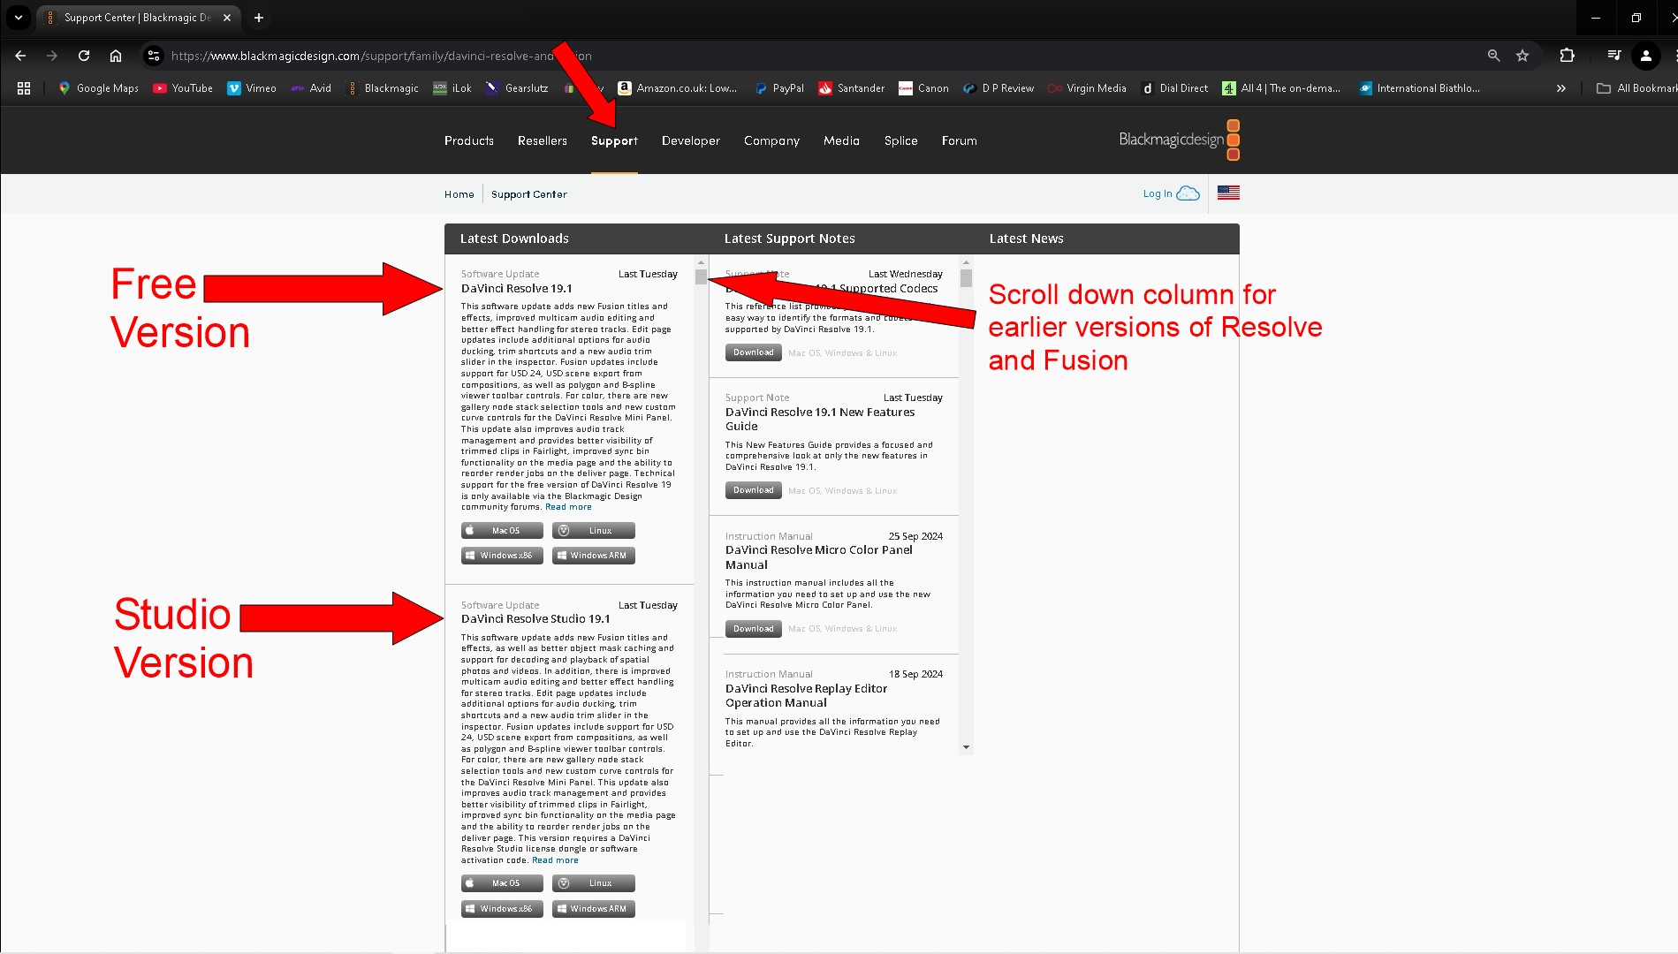Click the Support Center breadcrumb
The width and height of the screenshot is (1678, 954).
pos(529,194)
